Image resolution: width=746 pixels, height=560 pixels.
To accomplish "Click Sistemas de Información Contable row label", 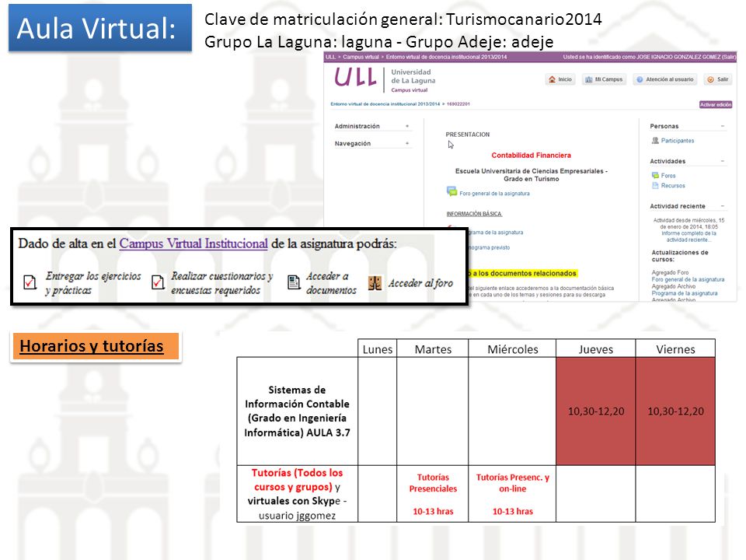I will click(298, 411).
